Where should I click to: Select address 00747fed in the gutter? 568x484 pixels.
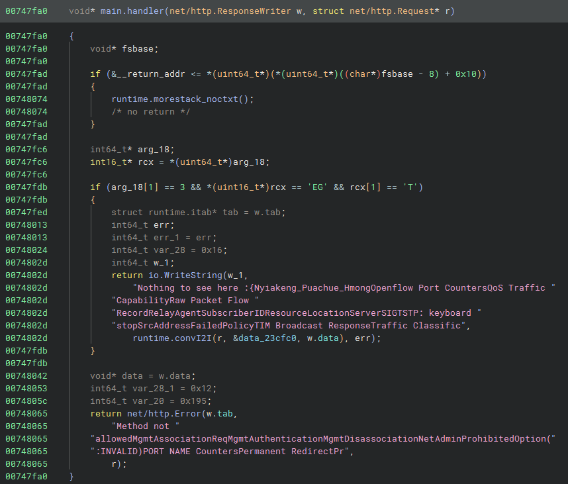point(26,212)
